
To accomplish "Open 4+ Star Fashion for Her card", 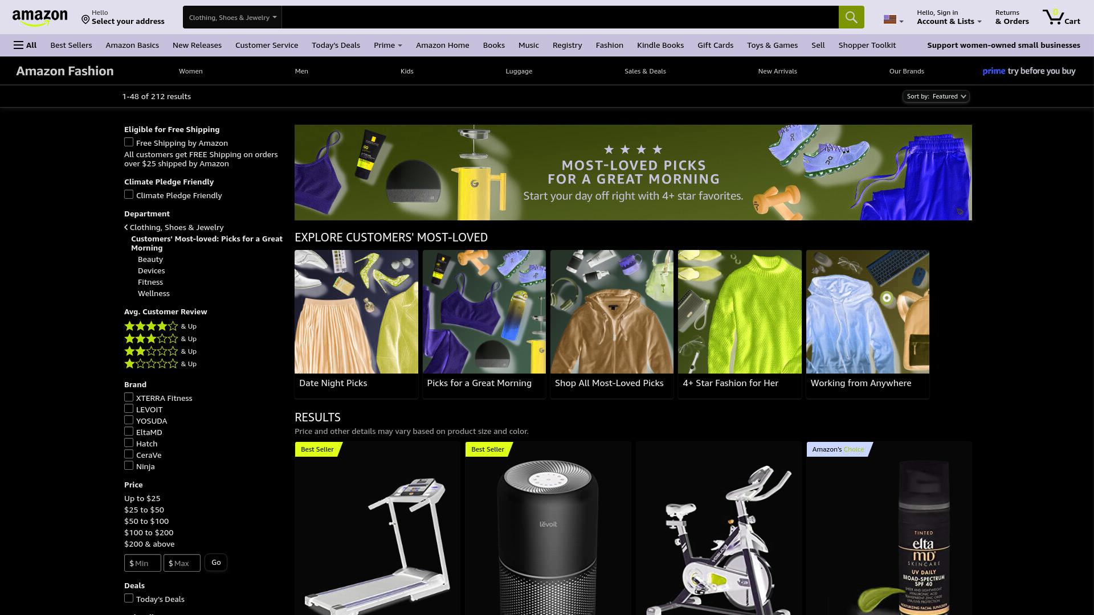I will (x=740, y=324).
